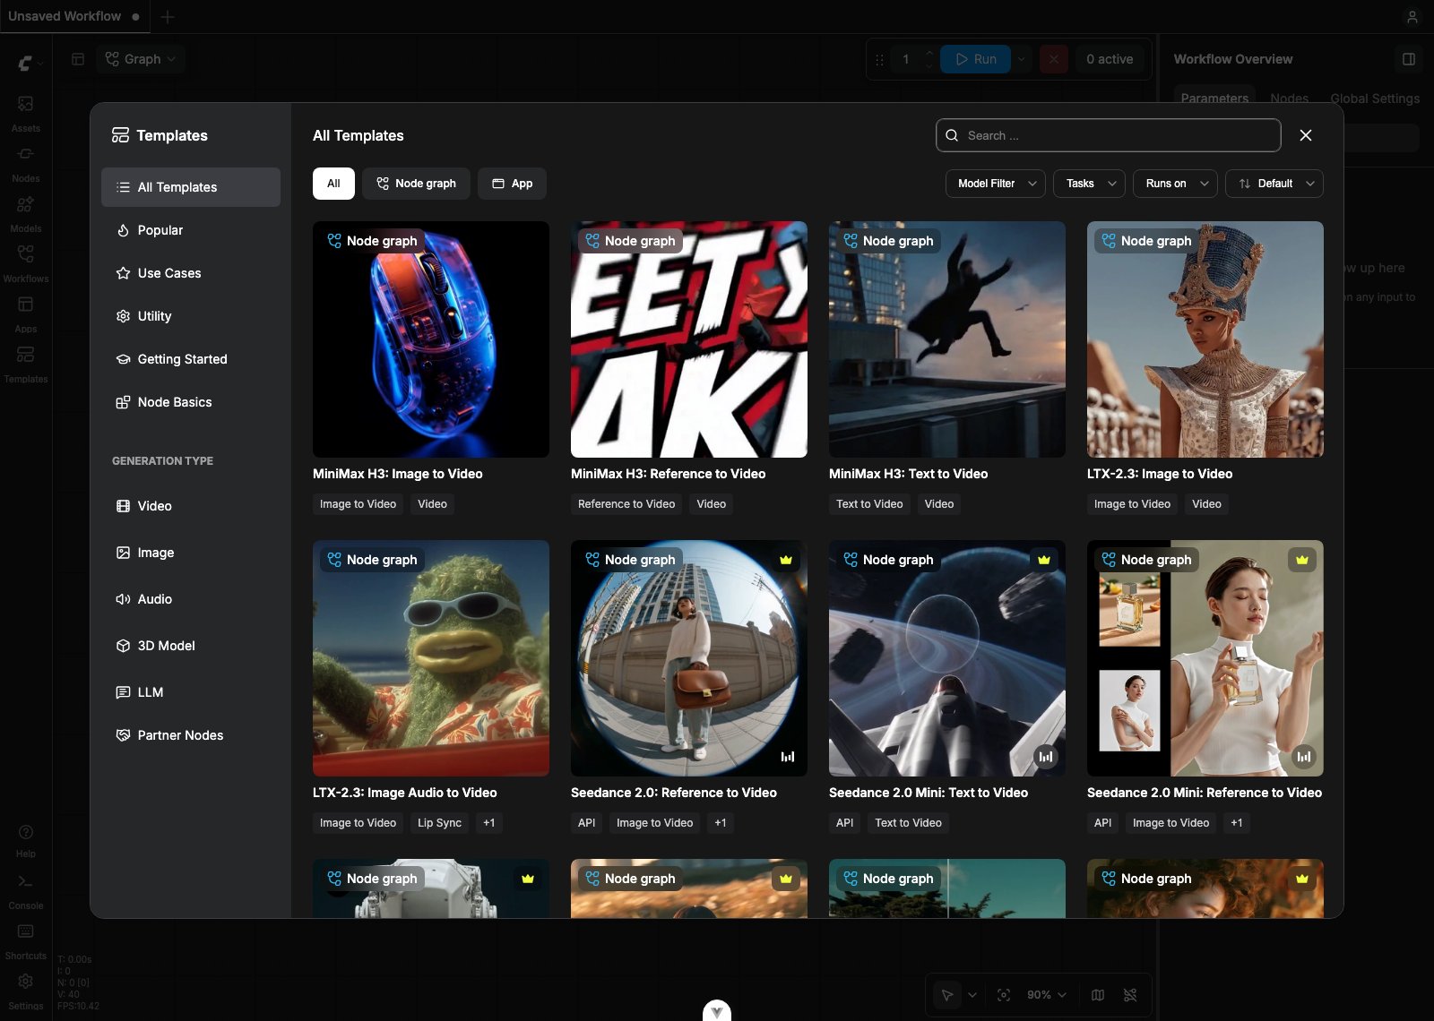The width and height of the screenshot is (1434, 1021).
Task: Switch to the Nodes tab in Workflow Overview
Action: click(1289, 99)
